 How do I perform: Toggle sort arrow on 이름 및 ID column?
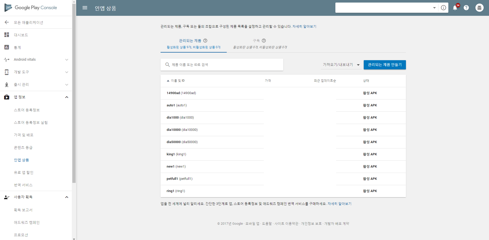(x=168, y=81)
